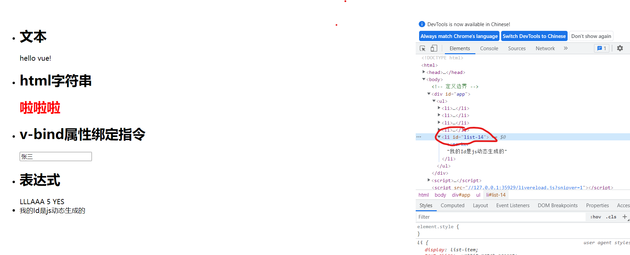
Task: Select the li id="list-14" DOM row
Action: click(523, 137)
